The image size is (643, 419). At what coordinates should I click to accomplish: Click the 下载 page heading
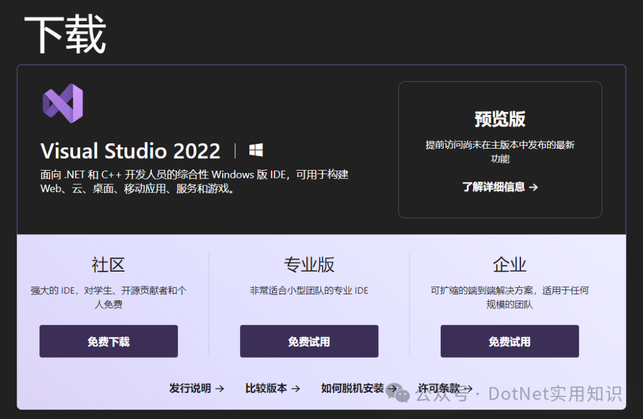pos(65,34)
